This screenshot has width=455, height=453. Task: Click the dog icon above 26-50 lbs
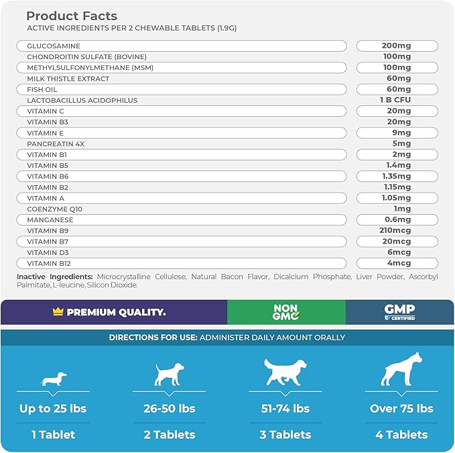pyautogui.click(x=170, y=374)
